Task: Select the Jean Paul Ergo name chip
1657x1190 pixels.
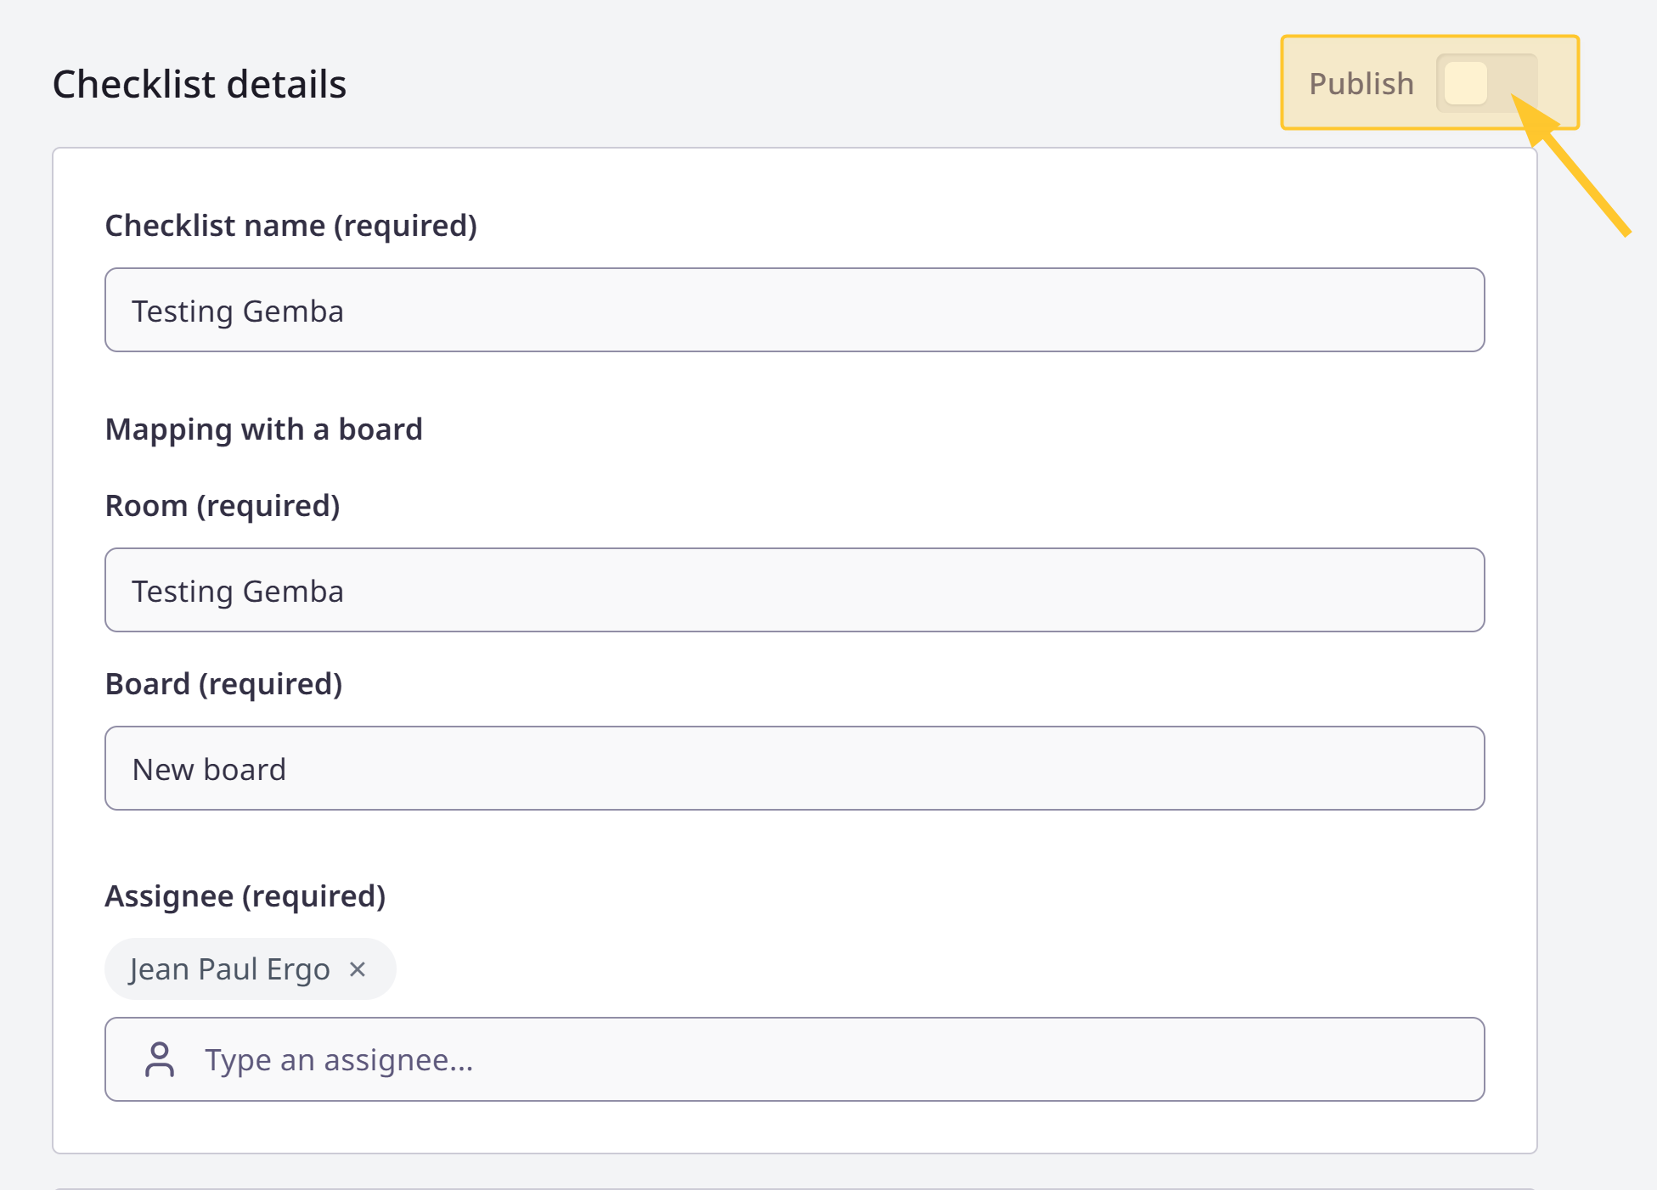Action: [x=251, y=968]
